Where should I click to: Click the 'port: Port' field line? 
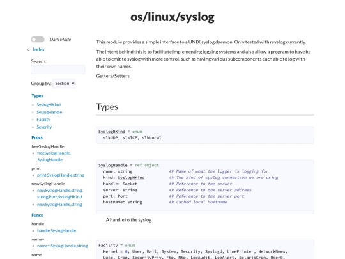click(115, 196)
